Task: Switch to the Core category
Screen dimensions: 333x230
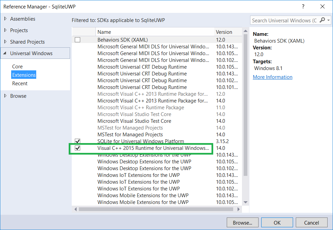Action: coord(17,66)
